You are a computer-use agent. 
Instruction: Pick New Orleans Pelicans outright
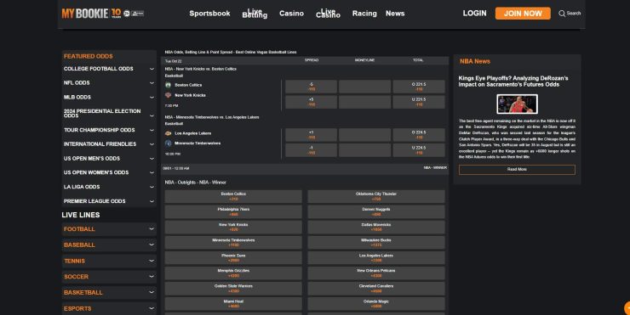click(376, 273)
